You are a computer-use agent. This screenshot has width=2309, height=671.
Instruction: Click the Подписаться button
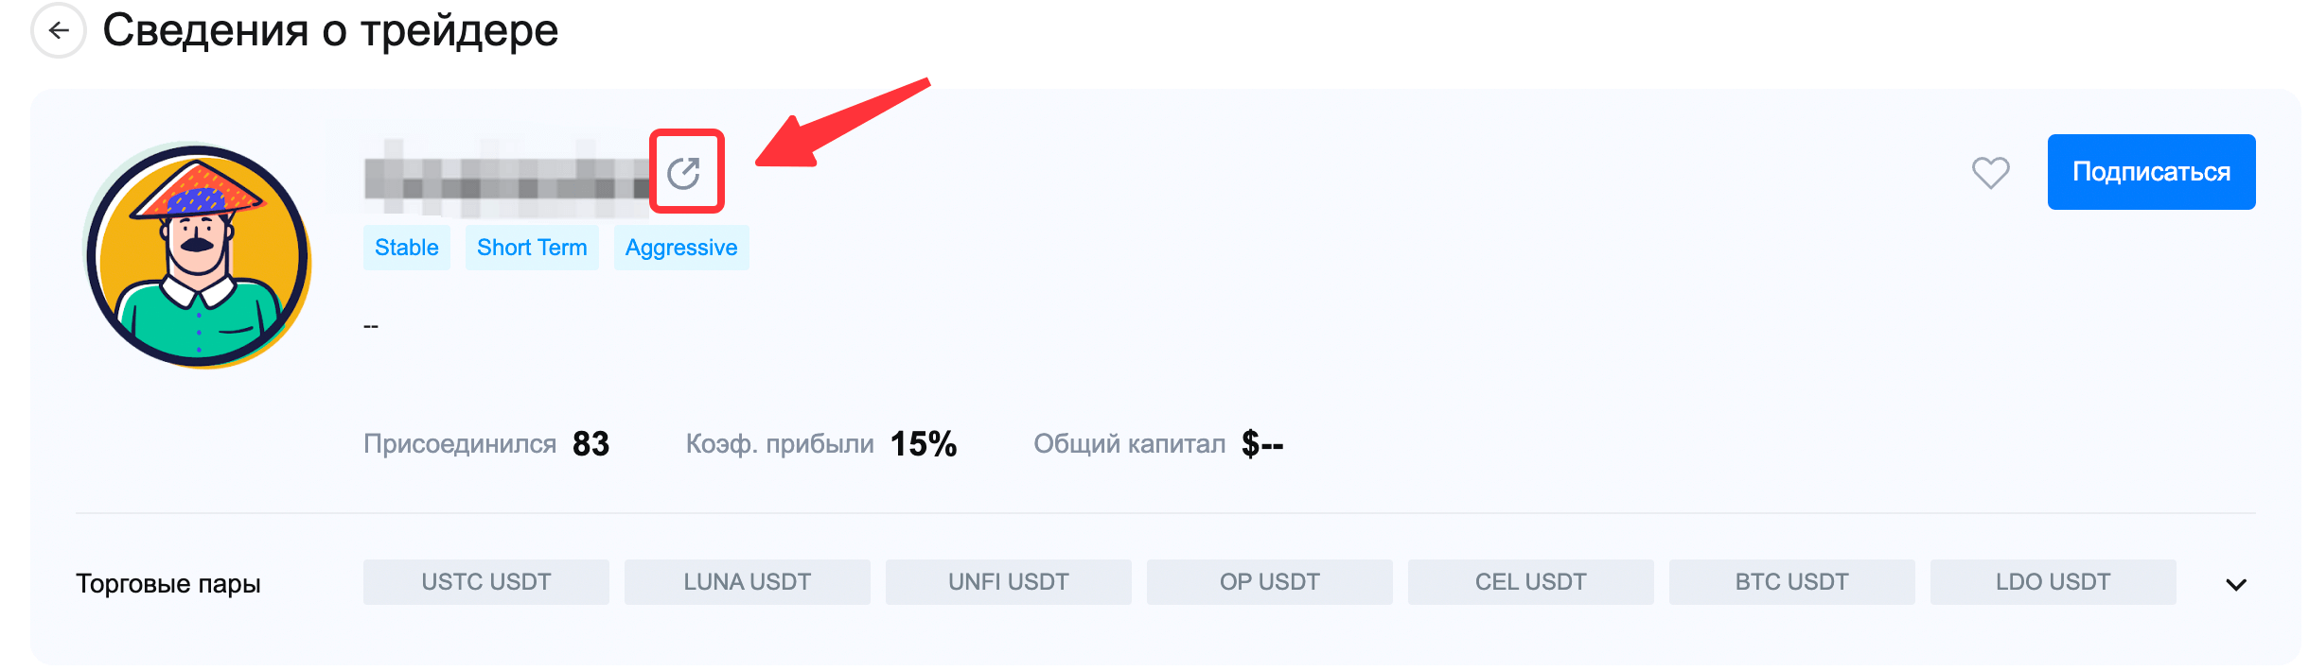coord(2151,172)
